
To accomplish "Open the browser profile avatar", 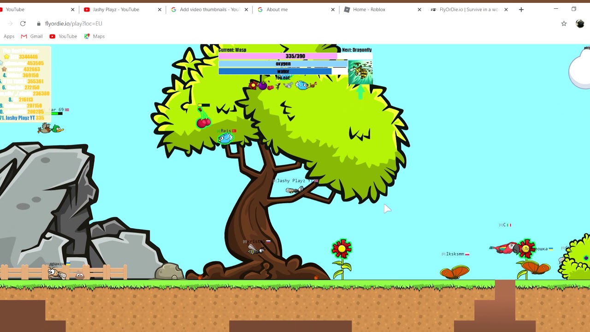I will pyautogui.click(x=580, y=24).
